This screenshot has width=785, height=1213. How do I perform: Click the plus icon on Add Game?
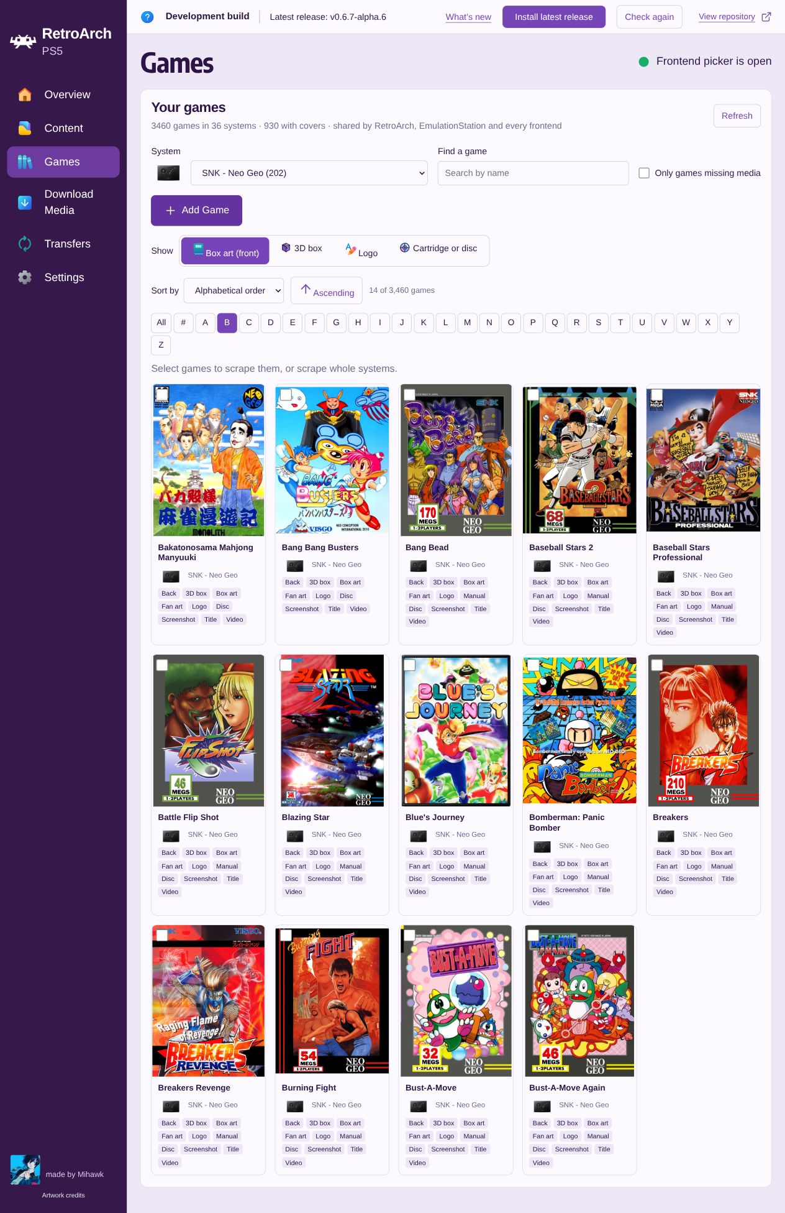tap(170, 210)
